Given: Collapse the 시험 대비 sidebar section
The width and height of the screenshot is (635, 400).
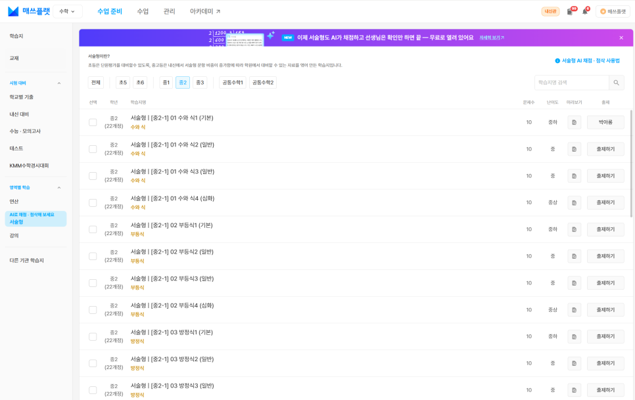Looking at the screenshot, I should tap(59, 83).
